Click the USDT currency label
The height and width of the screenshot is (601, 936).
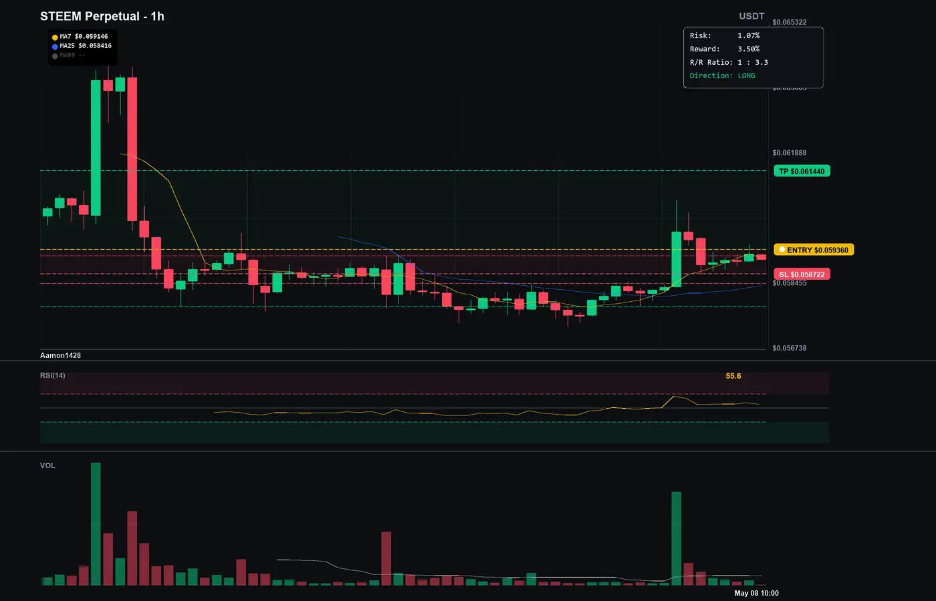[x=751, y=16]
